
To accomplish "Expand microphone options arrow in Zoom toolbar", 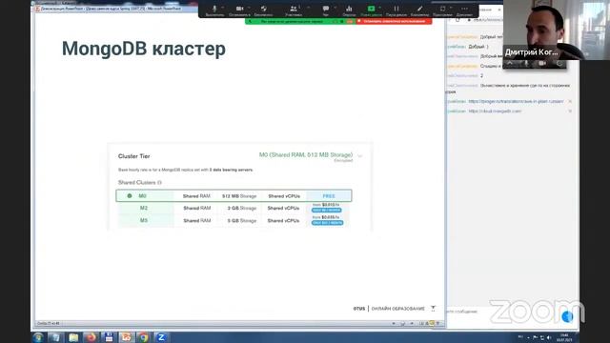I will click(x=223, y=7).
